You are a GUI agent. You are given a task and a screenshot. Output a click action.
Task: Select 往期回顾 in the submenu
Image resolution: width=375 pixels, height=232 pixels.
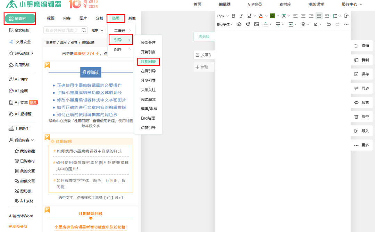[148, 62]
